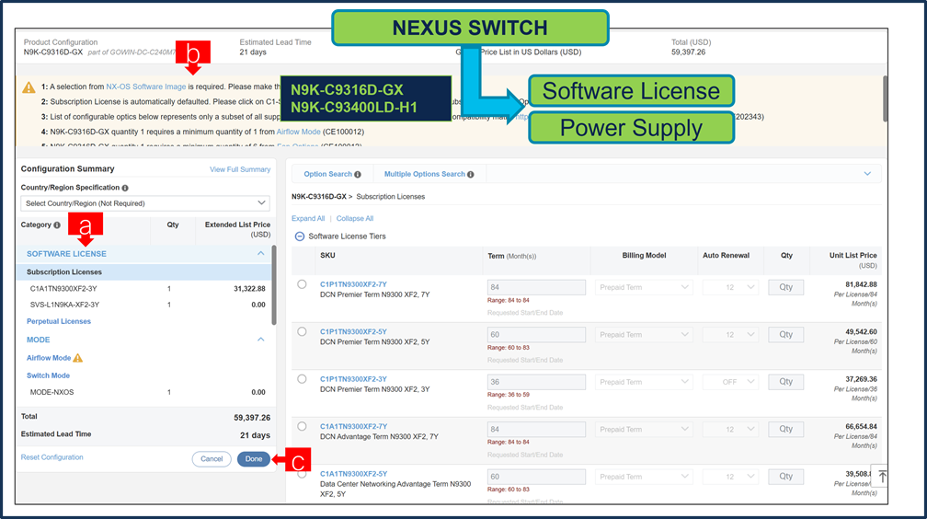Click the Configuration Summary scrollbar
The height and width of the screenshot is (519, 927).
coord(274,285)
